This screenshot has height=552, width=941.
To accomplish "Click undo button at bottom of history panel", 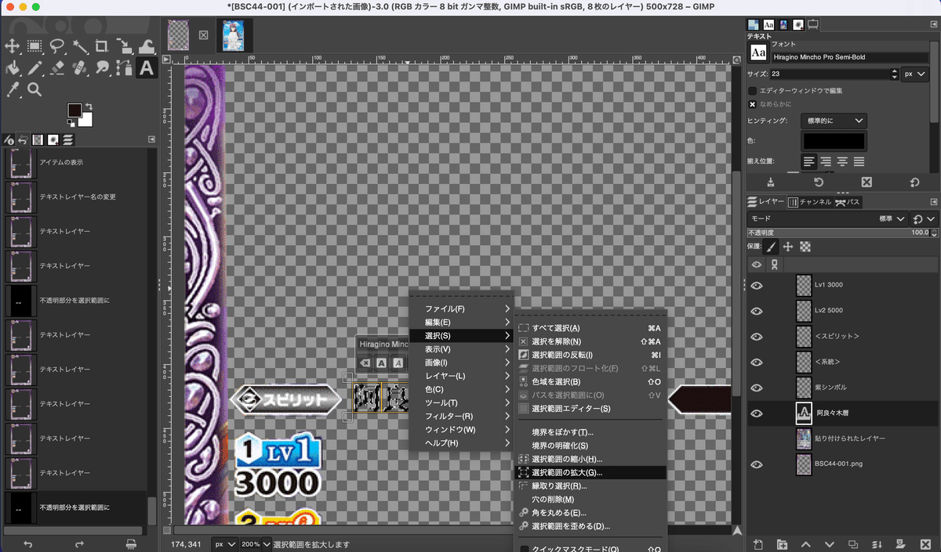I will pos(28,543).
